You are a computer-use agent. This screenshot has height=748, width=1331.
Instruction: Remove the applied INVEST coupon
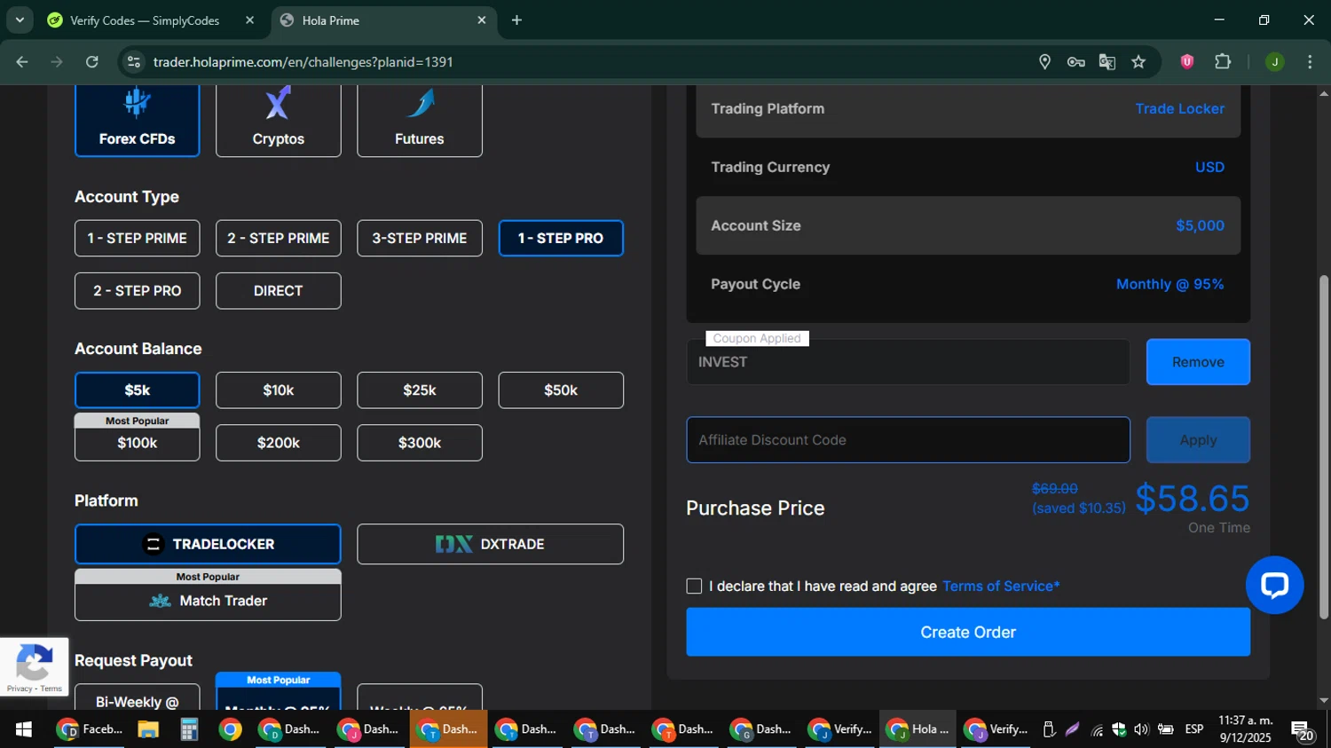click(x=1198, y=362)
